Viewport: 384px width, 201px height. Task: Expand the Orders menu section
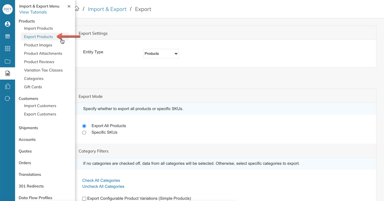(25, 163)
